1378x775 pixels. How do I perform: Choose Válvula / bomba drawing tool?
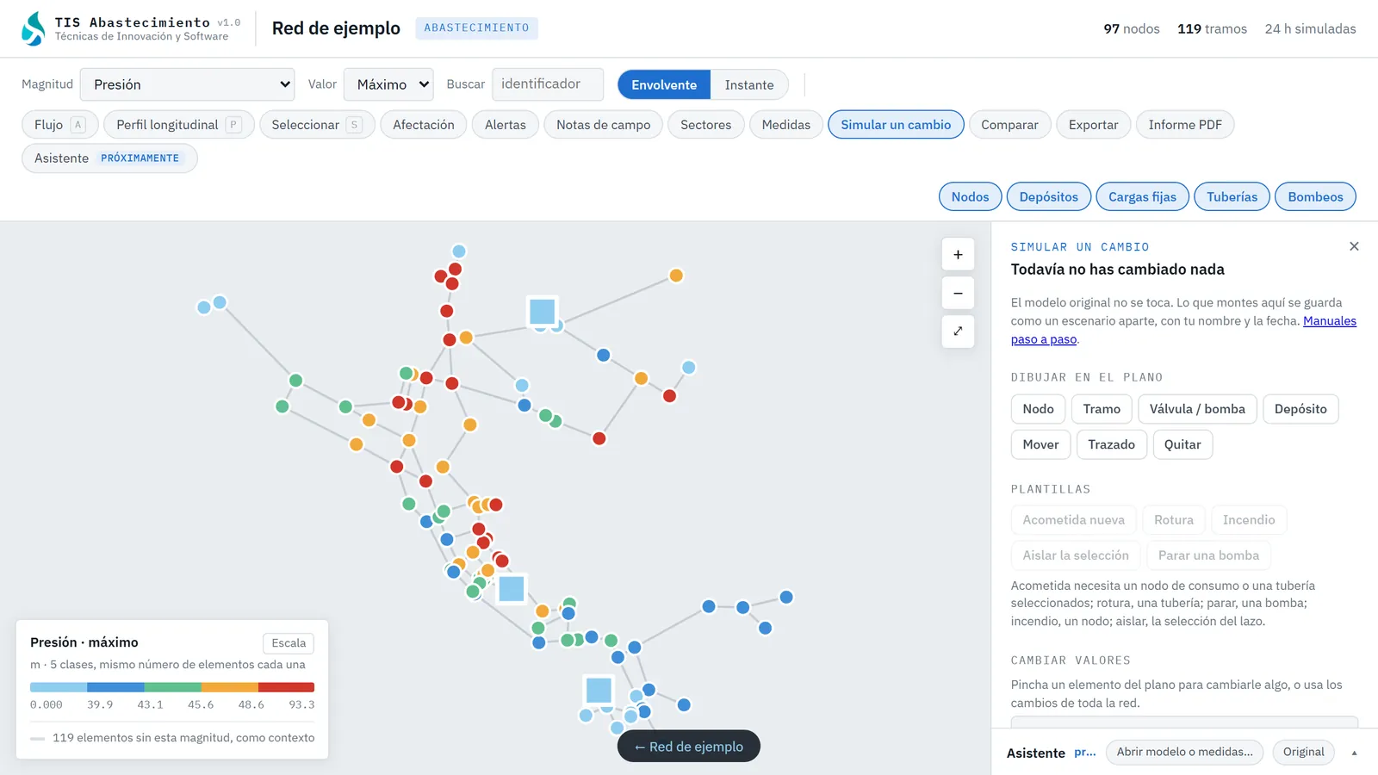click(x=1197, y=409)
